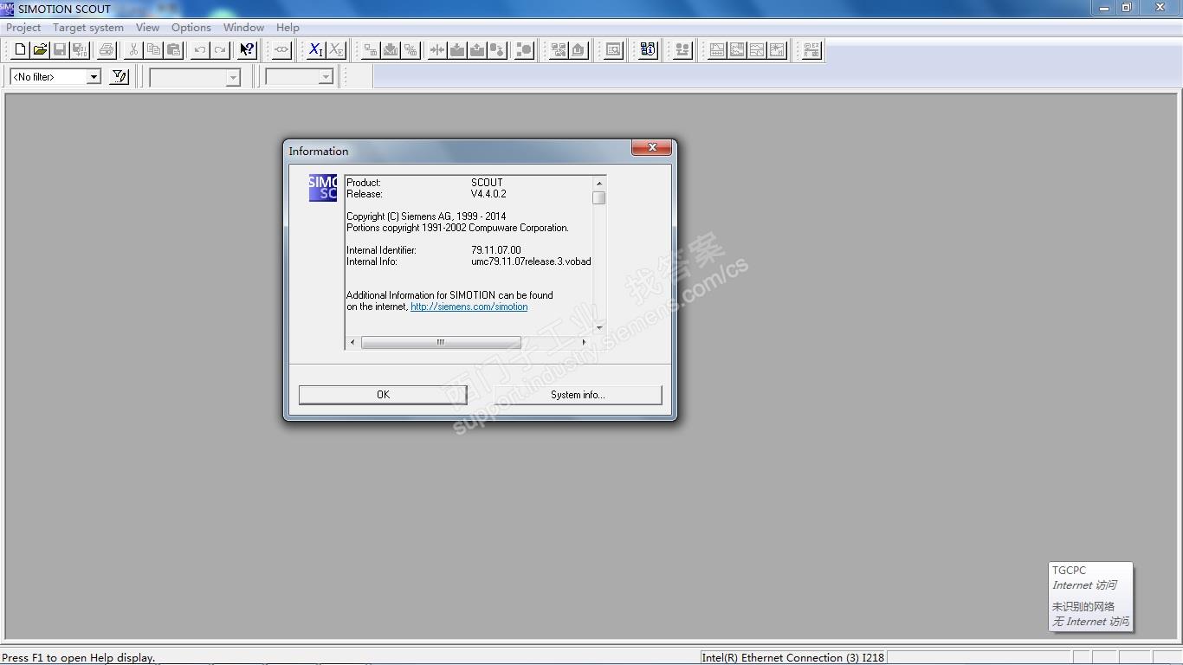Screen dimensions: 1183x665
Task: Click the internal identifier 79.11.07.00
Action: (x=496, y=250)
